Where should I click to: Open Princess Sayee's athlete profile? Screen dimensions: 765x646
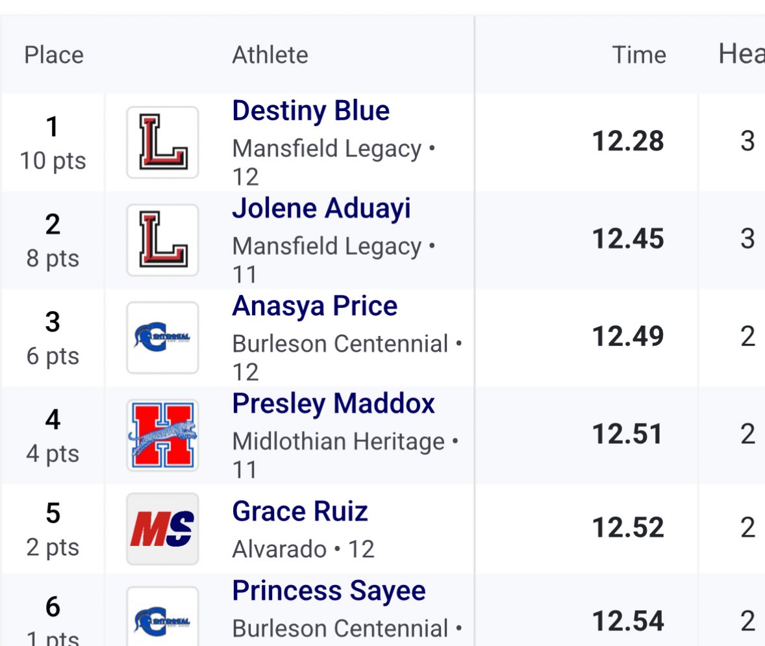[329, 591]
